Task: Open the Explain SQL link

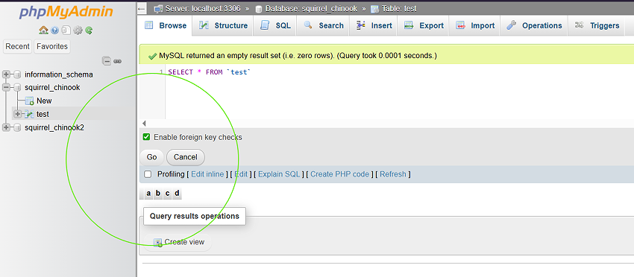Action: 279,174
